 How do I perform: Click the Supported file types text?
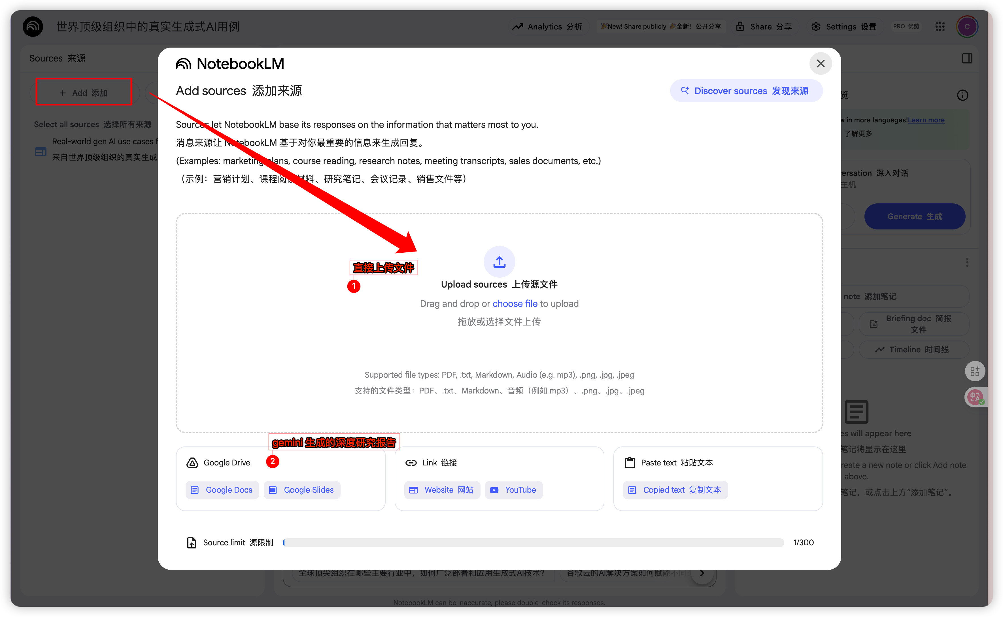click(499, 375)
